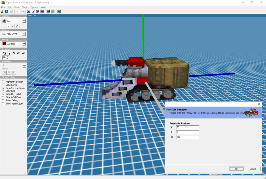Enable the Highlight Selection checkbox

pos(3,82)
